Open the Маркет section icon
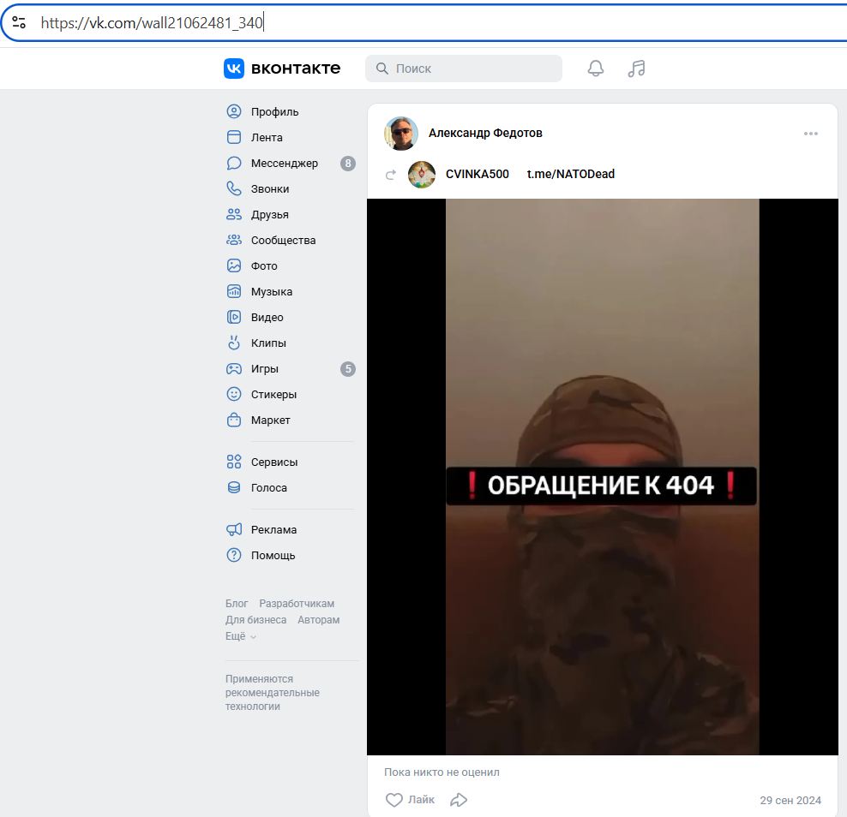The width and height of the screenshot is (847, 817). point(233,420)
